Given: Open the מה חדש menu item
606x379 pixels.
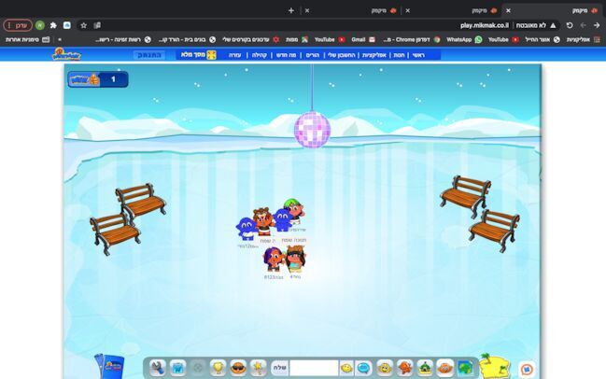Looking at the screenshot, I should click(x=286, y=55).
